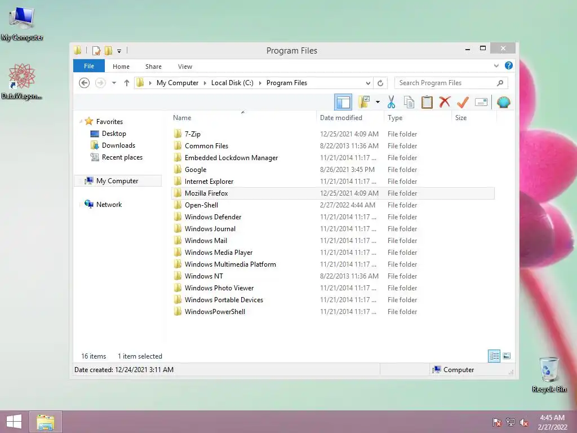Toggle the navigation pane toolbar button
Viewport: 577px width, 433px height.
point(343,103)
